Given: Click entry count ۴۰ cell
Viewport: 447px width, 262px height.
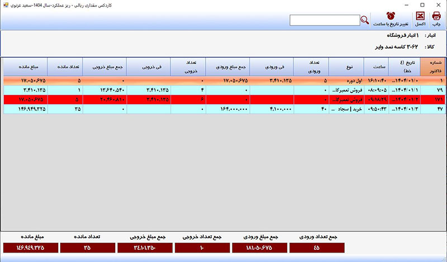Looking at the screenshot, I should tap(311, 109).
